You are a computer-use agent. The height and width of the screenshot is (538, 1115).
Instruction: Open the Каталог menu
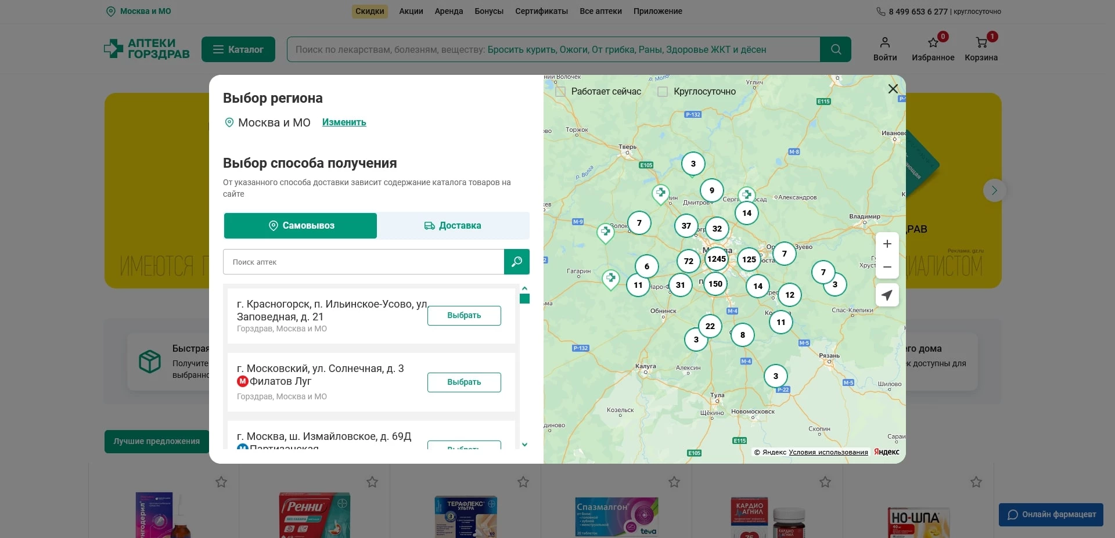pyautogui.click(x=238, y=49)
